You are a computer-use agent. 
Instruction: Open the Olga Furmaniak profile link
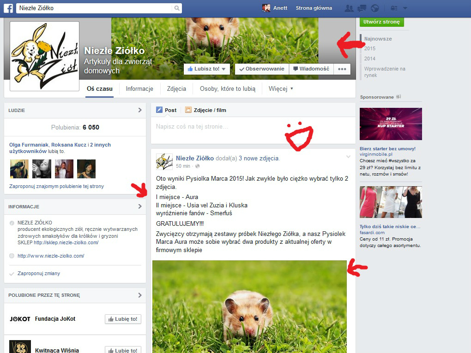coord(29,145)
